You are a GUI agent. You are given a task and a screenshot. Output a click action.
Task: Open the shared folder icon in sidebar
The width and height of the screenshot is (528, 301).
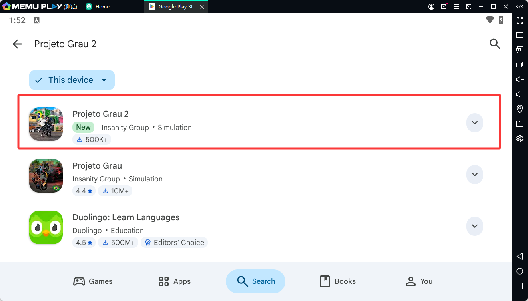click(x=520, y=124)
